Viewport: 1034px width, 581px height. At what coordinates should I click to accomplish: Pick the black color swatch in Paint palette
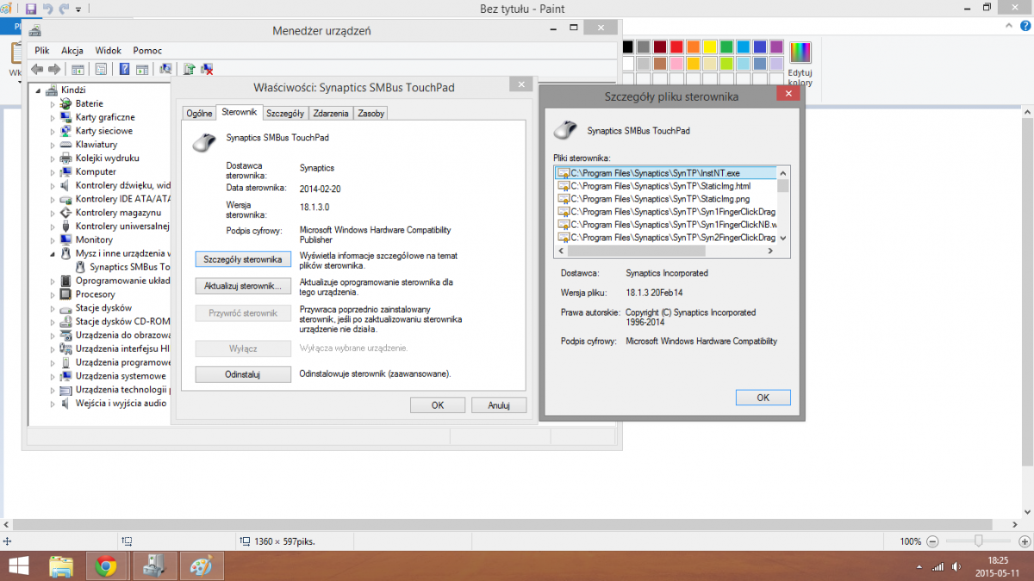[x=627, y=46]
